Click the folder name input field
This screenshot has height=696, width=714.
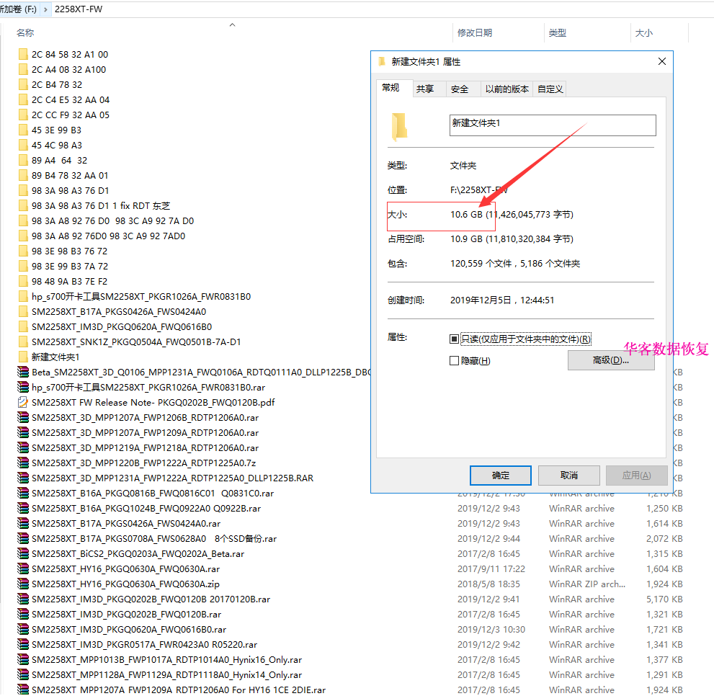click(553, 125)
